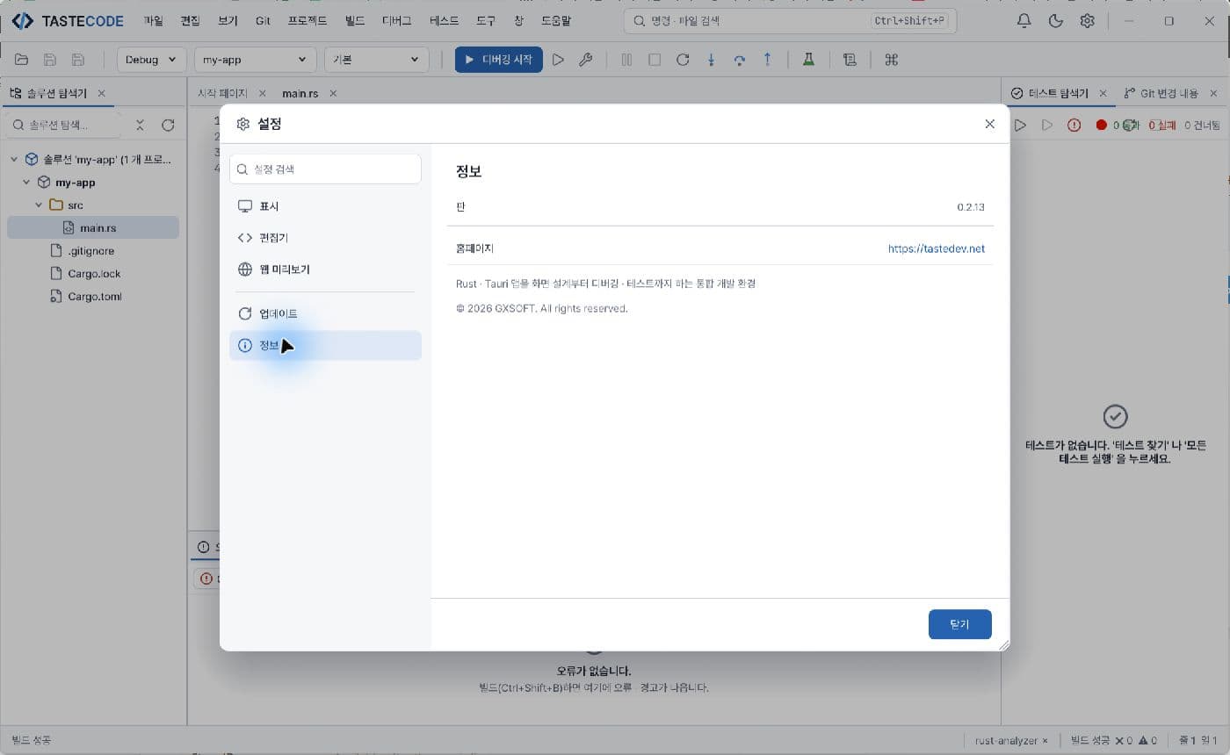Click the script list icon beside flask
The image size is (1230, 755).
click(x=850, y=60)
